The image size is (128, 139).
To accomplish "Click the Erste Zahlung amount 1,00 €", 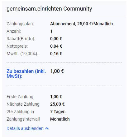I will click(x=56, y=97).
